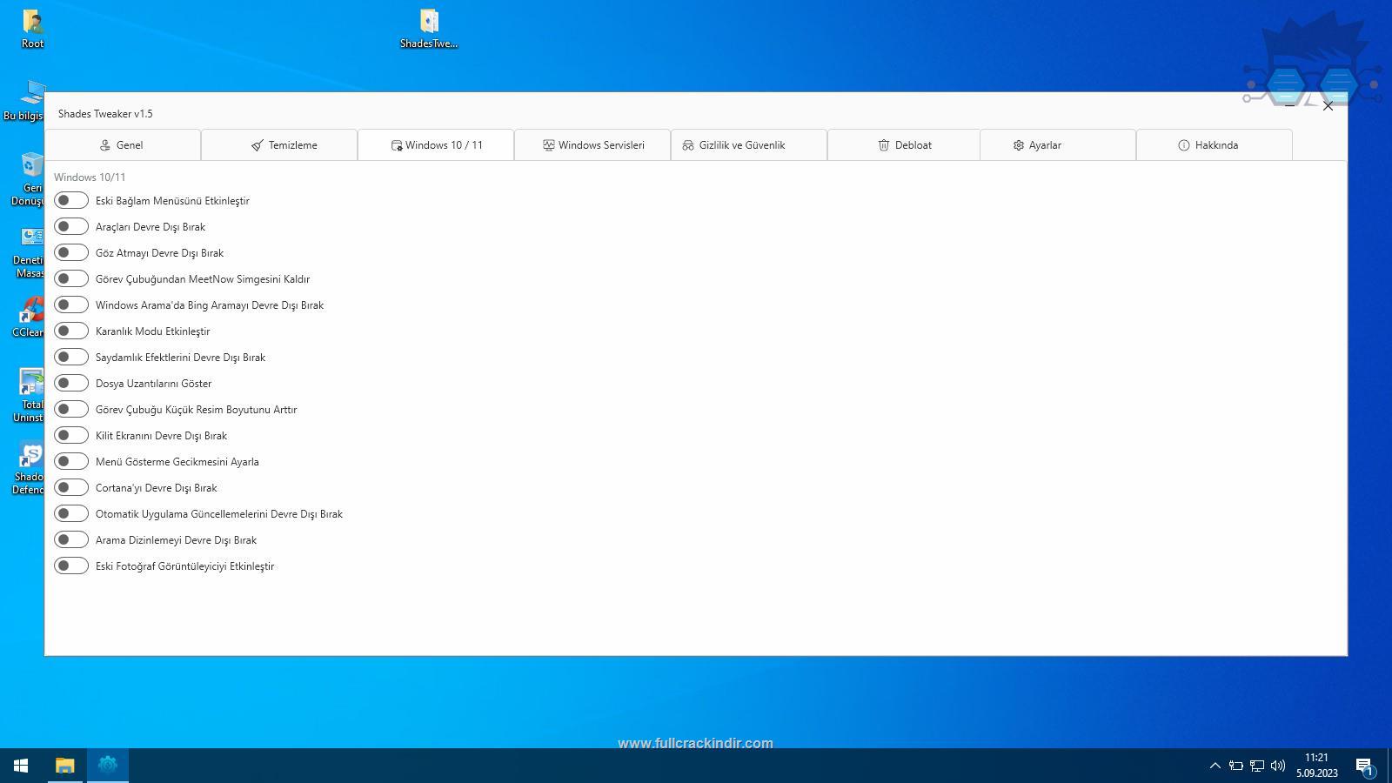The image size is (1392, 783).
Task: Click the volume speaker tray icon
Action: point(1278,766)
